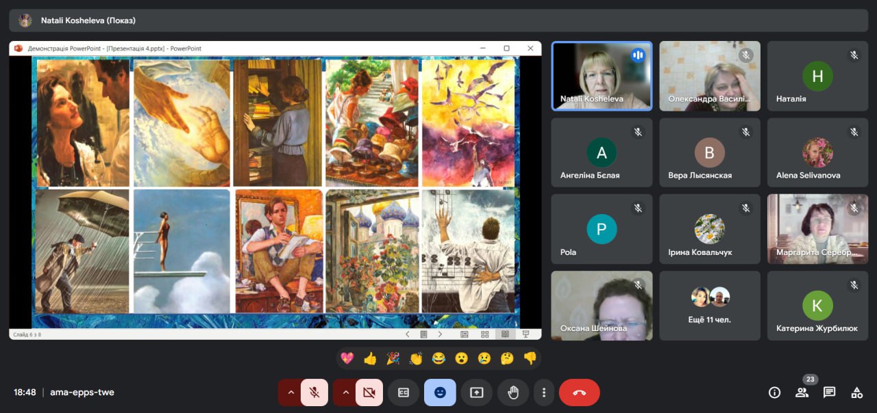Send the clapping hands reaction

coord(416,358)
